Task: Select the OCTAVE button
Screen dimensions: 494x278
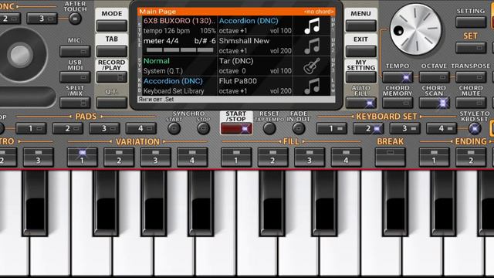Action: pyautogui.click(x=434, y=77)
